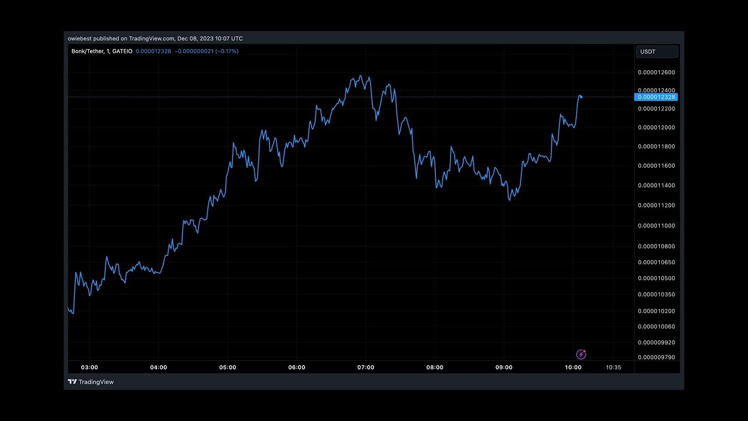Click the Bonk/Tether symbol title
Image resolution: width=748 pixels, height=421 pixels.
pyautogui.click(x=87, y=51)
